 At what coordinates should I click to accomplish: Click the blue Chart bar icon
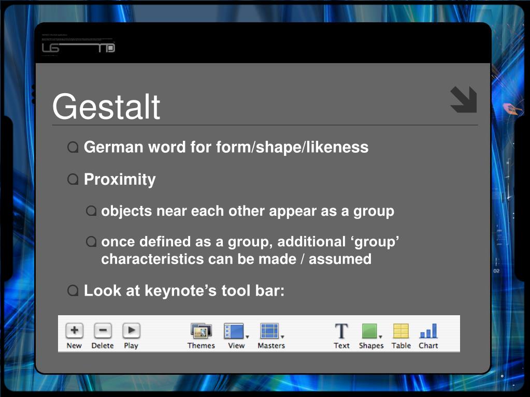click(428, 331)
